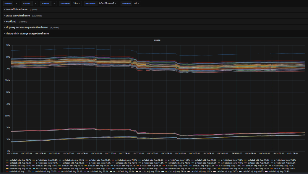Screen dimensions: 308x174
Task: Open the usage panel title menu
Action: point(157,40)
